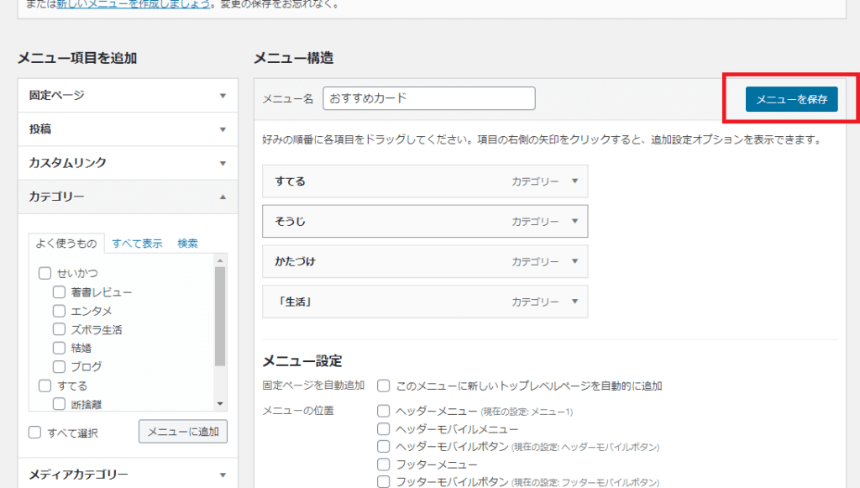The image size is (860, 488).
Task: Check the ズボラ生活 category checkbox
Action: pos(60,329)
